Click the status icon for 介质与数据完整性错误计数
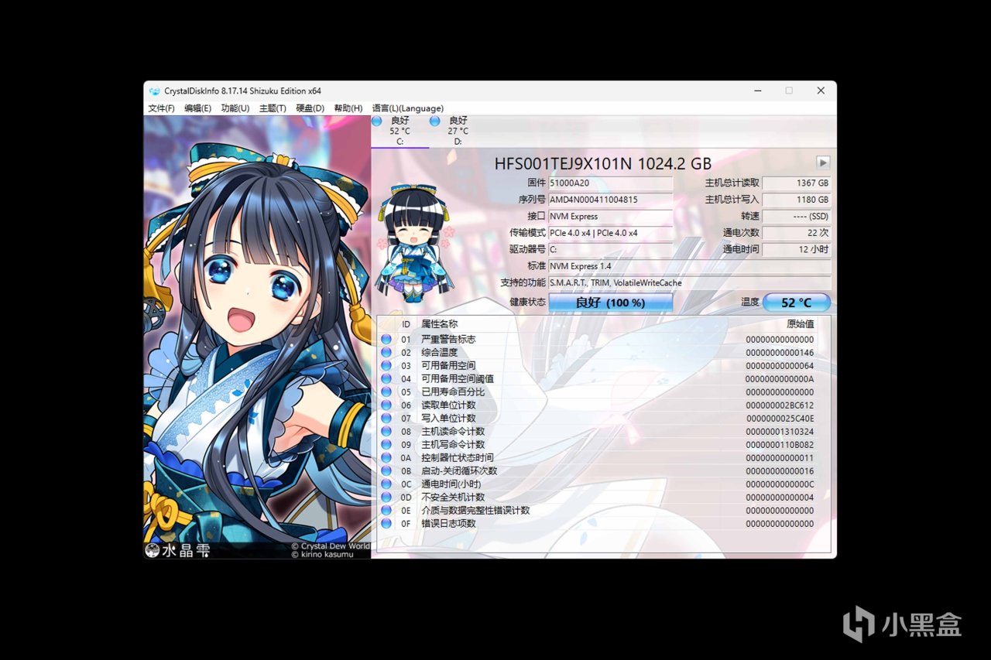The image size is (991, 660). (386, 510)
